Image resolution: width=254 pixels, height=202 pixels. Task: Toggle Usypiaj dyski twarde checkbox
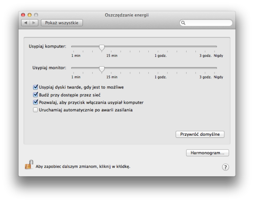click(35, 87)
